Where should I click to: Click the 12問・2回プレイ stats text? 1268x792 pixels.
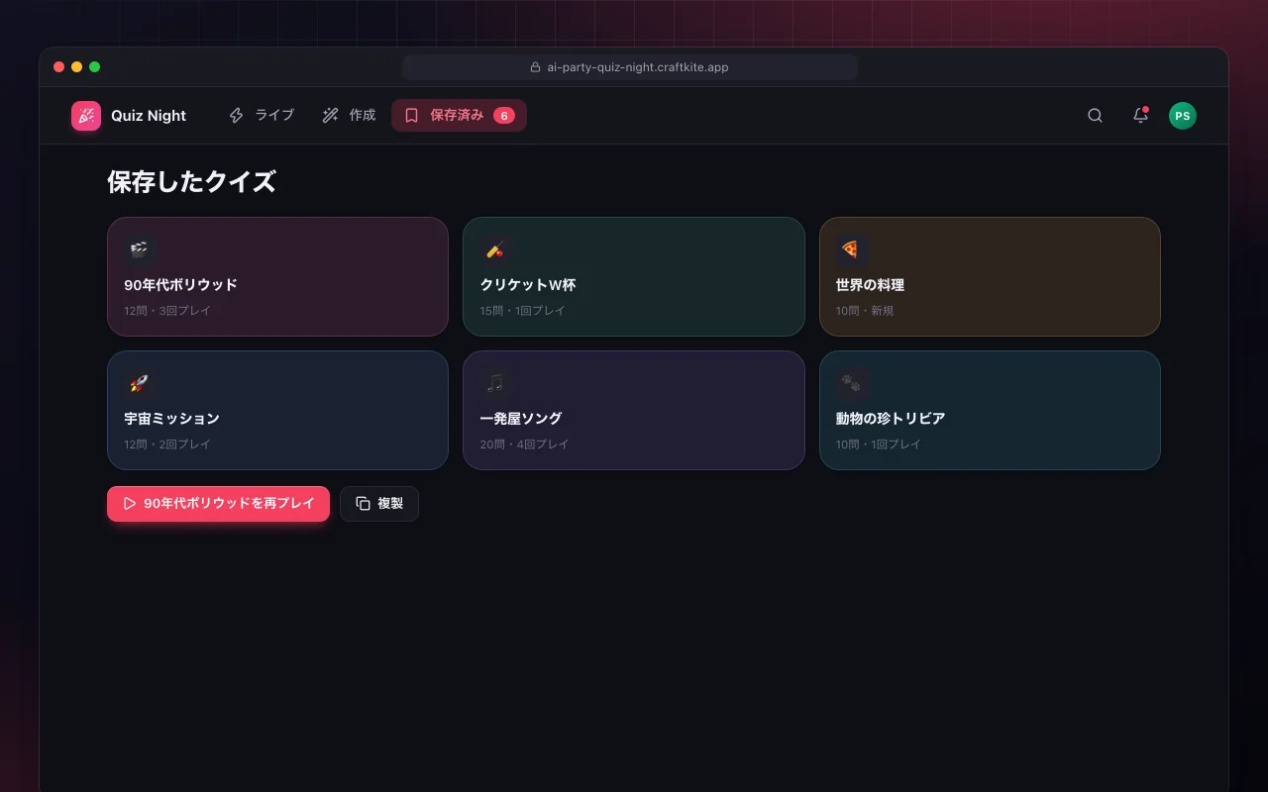pyautogui.click(x=167, y=445)
